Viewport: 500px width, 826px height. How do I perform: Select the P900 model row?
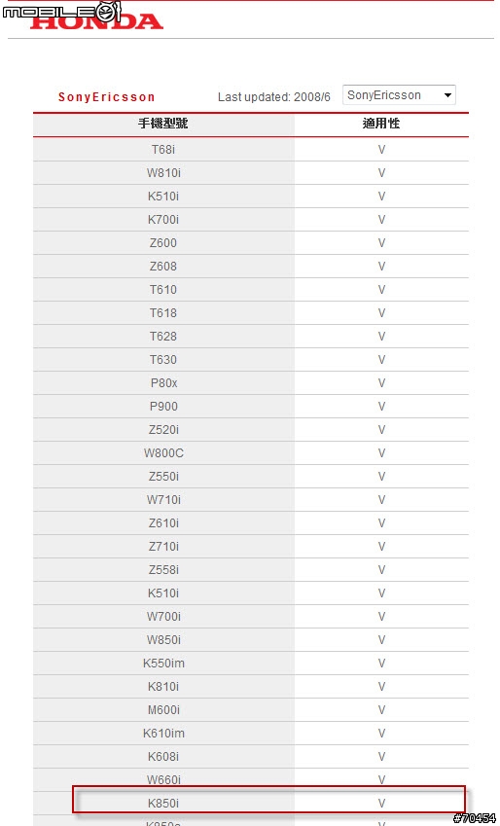[x=251, y=406]
